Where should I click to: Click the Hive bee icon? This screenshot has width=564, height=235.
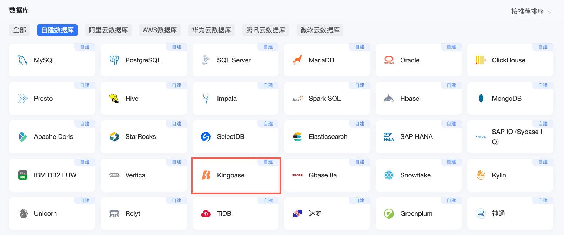114,99
